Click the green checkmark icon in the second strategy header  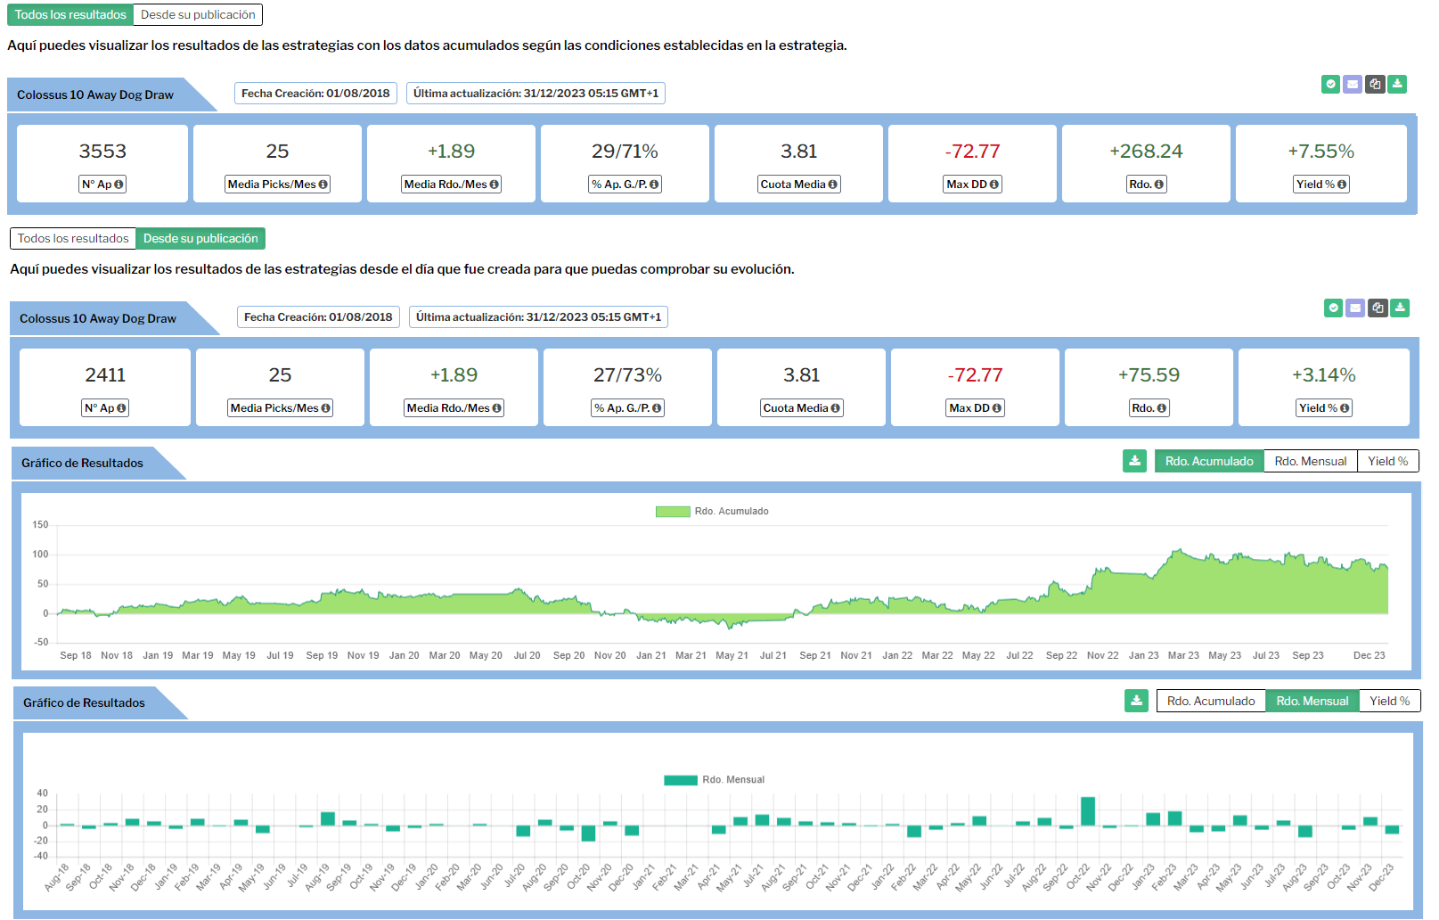(x=1333, y=308)
